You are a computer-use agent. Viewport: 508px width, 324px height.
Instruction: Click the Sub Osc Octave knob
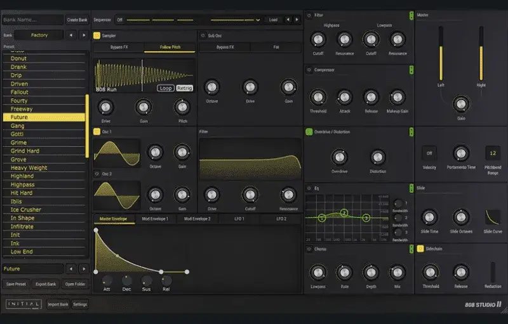click(x=212, y=87)
